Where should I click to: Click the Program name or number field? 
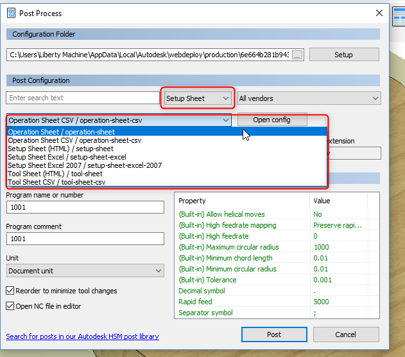(85, 207)
